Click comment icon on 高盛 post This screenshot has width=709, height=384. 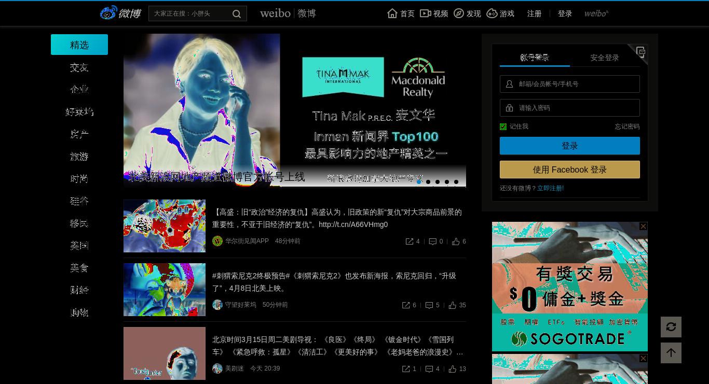pyautogui.click(x=432, y=241)
